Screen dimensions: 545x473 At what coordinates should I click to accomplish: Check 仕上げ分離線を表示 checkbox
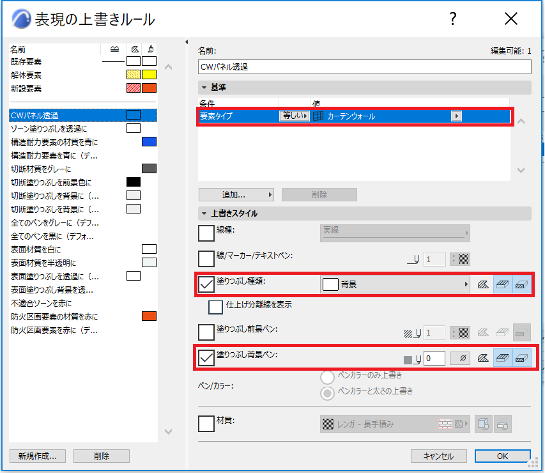click(x=215, y=307)
